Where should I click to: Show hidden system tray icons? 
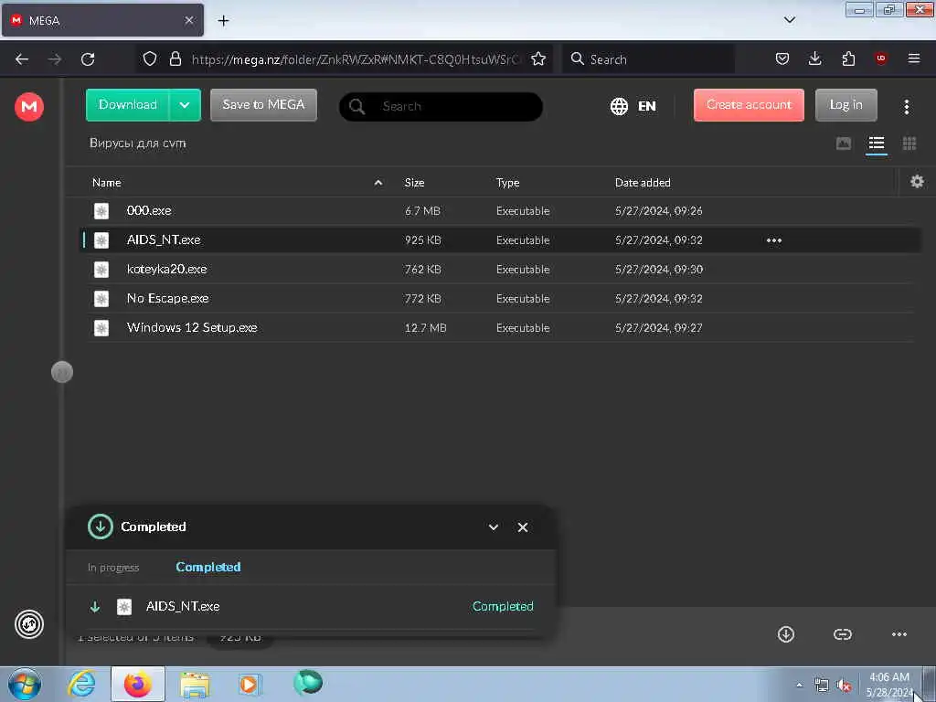click(799, 685)
